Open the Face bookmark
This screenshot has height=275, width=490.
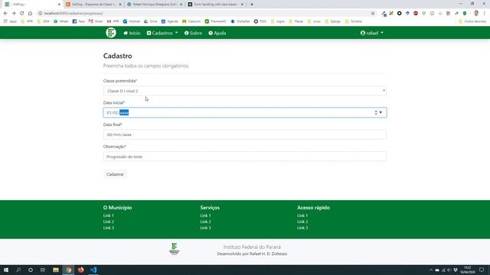point(78,21)
